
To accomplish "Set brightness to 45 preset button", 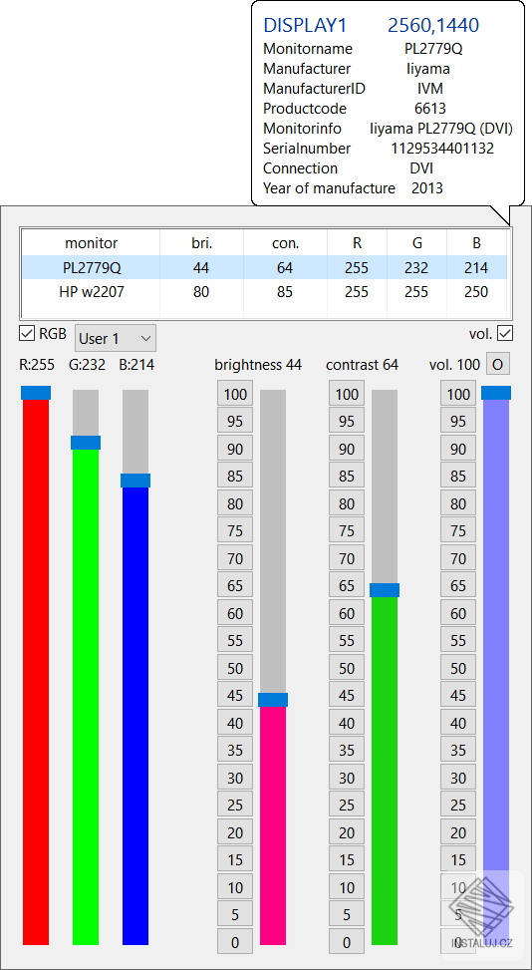I will [235, 696].
